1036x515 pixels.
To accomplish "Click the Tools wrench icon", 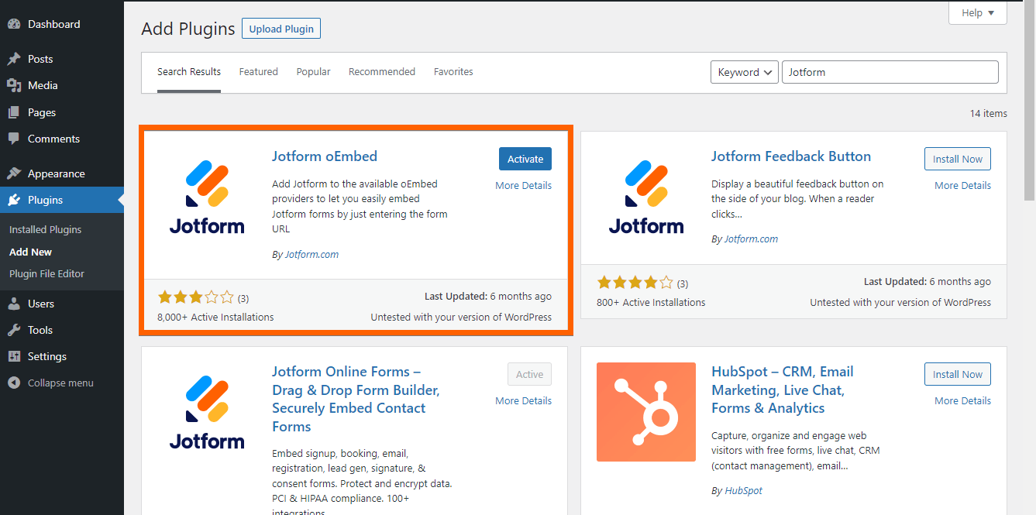I will [x=14, y=330].
